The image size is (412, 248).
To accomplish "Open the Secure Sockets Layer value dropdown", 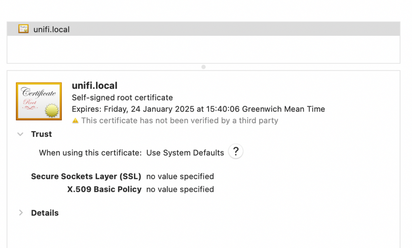I will [x=180, y=176].
